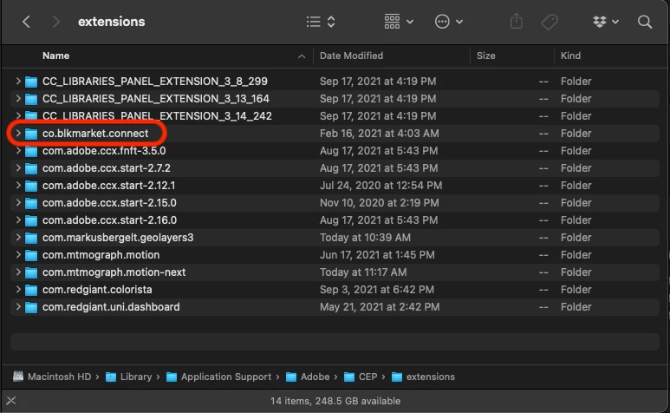This screenshot has width=670, height=413.
Task: Select the com.adobe.ccx.start-2.15.0 name
Action: point(109,203)
